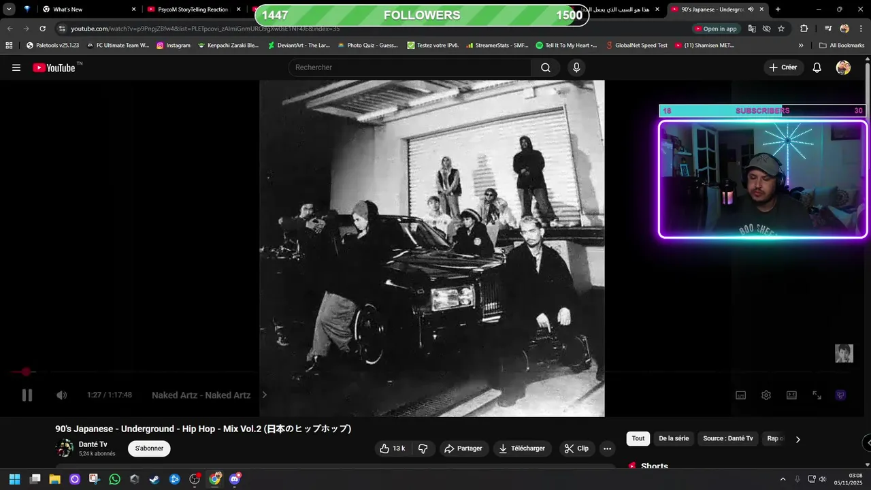Open File Explorer from taskbar
Screen dimensions: 871x490
(x=54, y=479)
